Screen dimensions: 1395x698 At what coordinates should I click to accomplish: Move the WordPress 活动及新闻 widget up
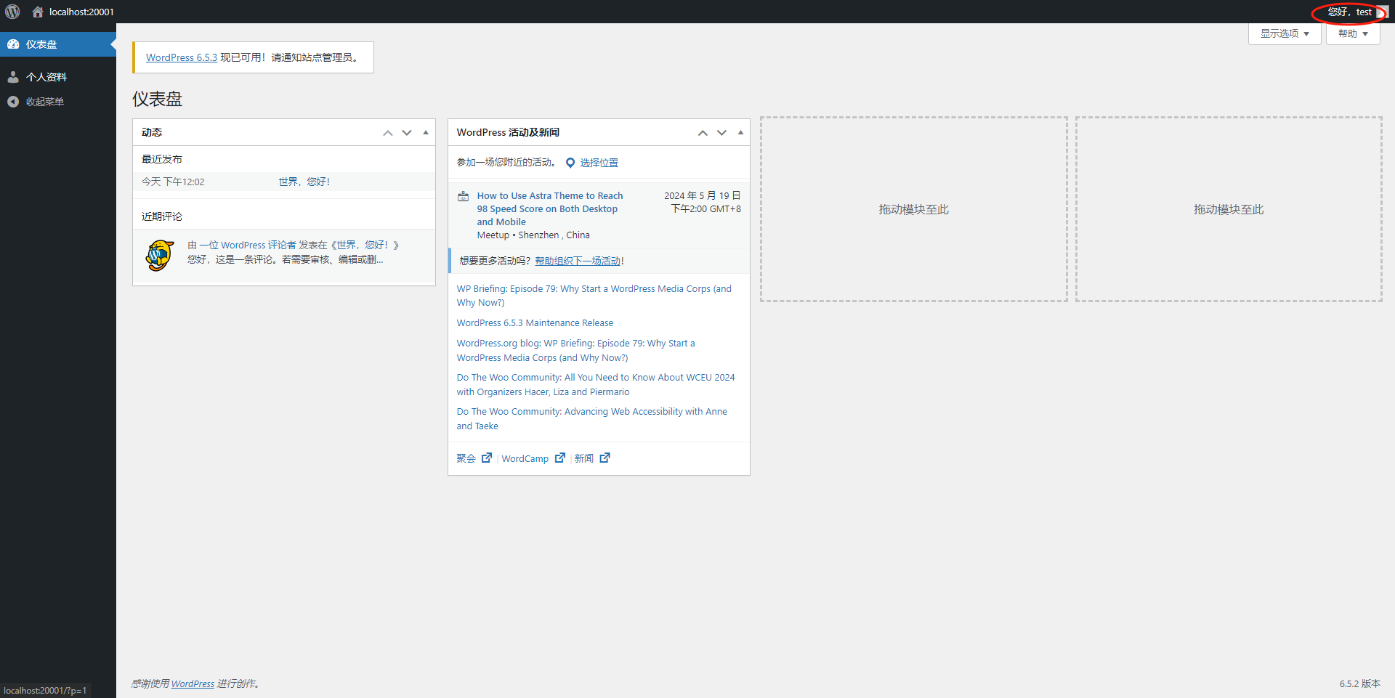tap(703, 133)
